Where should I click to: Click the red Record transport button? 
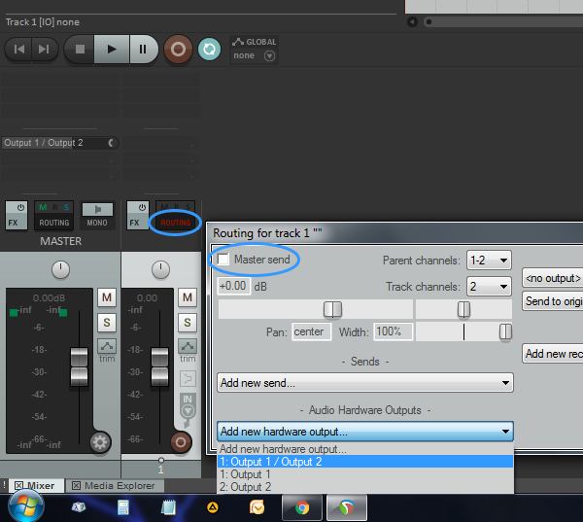coord(178,49)
